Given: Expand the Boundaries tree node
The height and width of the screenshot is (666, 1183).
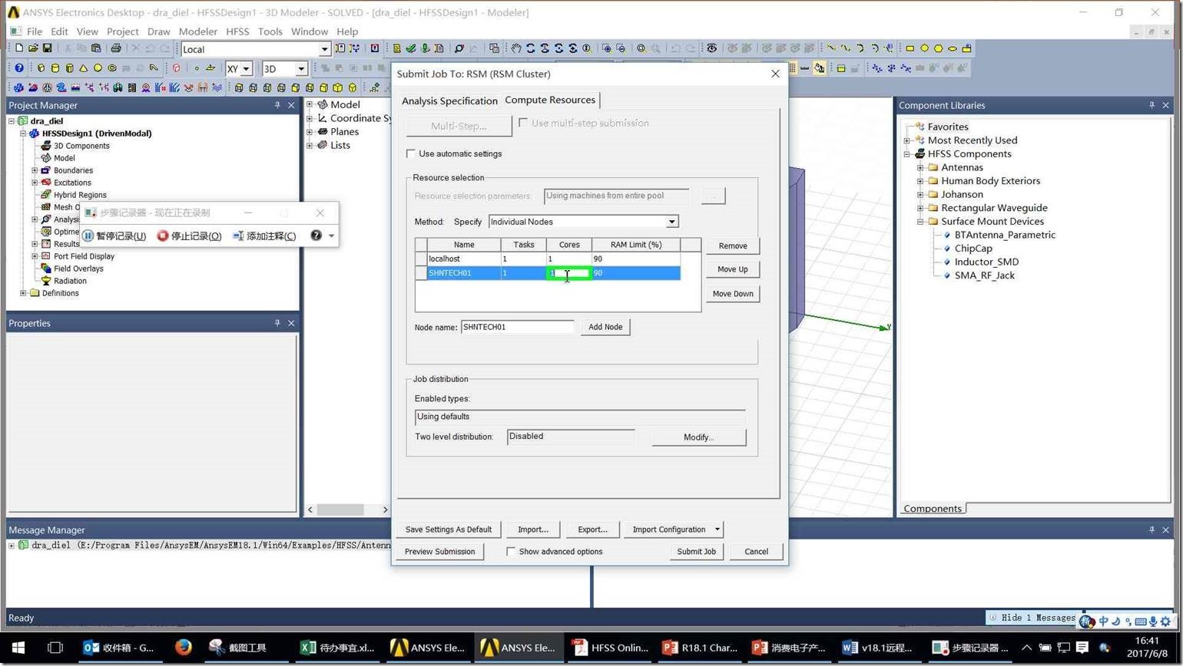Looking at the screenshot, I should tap(35, 170).
